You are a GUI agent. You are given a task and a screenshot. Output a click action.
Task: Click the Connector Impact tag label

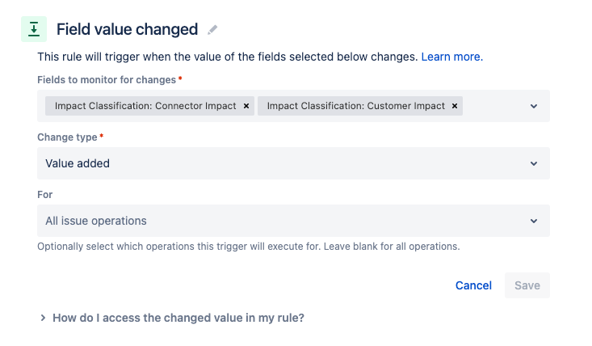(x=145, y=106)
